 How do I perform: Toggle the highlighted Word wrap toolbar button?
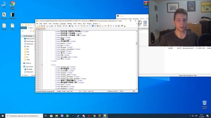93,26
